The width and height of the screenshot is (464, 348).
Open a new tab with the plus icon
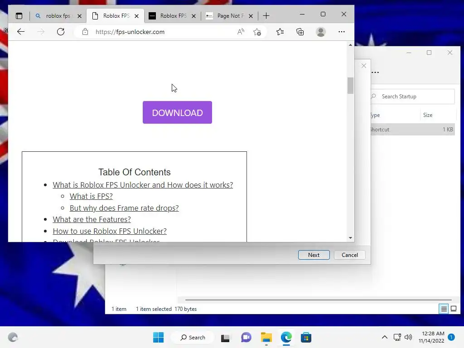(x=266, y=16)
